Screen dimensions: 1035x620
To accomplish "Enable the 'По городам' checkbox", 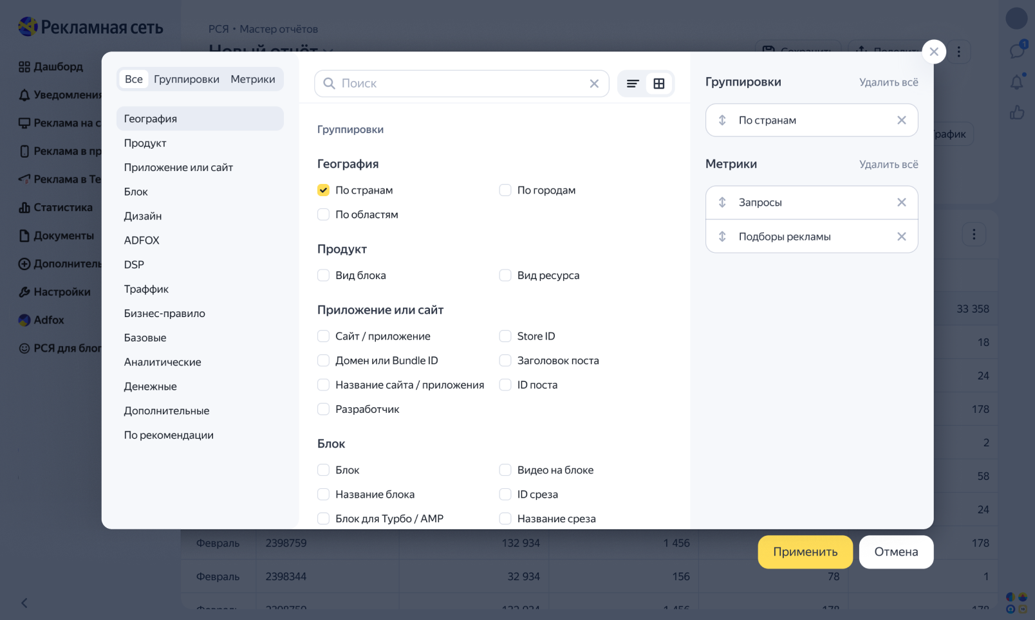I will tap(505, 190).
